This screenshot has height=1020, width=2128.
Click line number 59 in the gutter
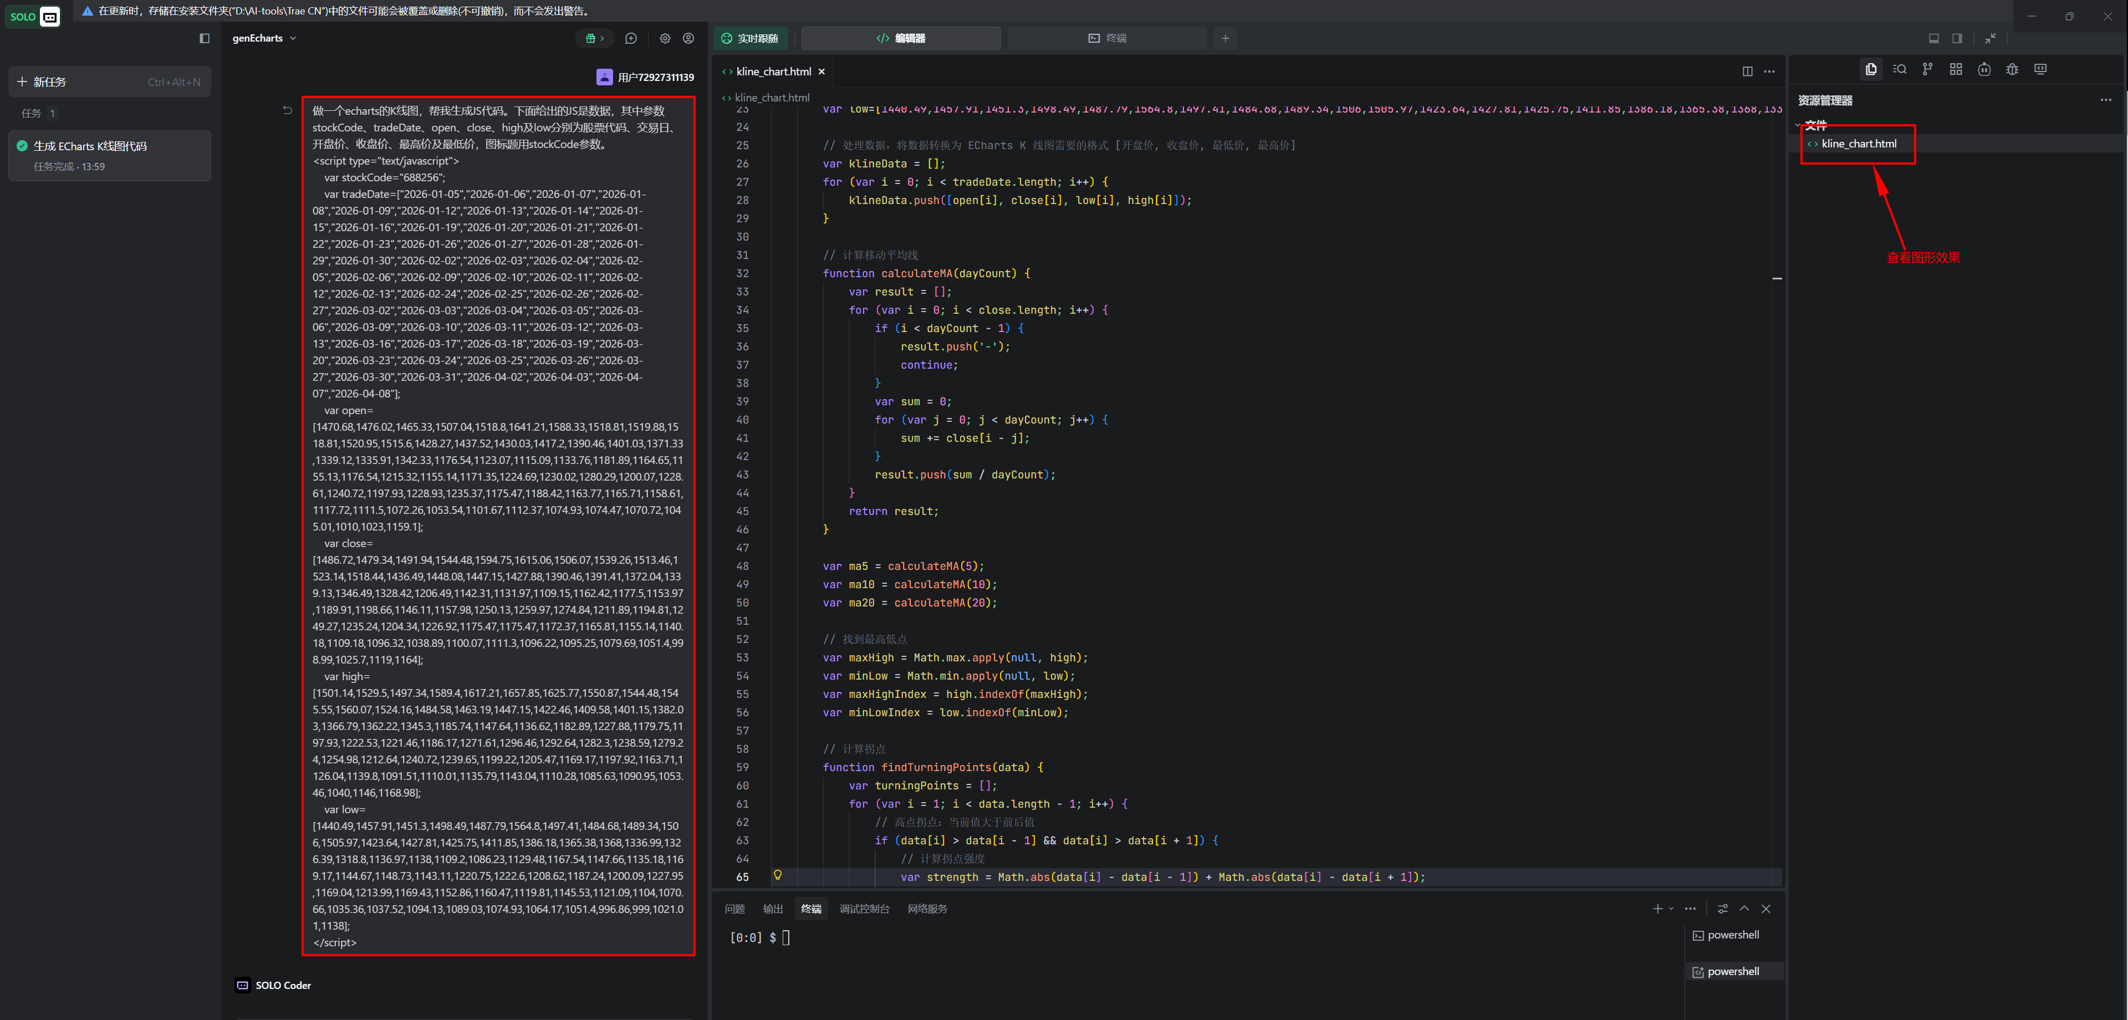click(x=742, y=767)
